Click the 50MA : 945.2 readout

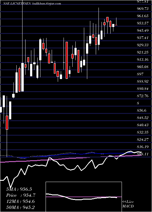point(20,207)
